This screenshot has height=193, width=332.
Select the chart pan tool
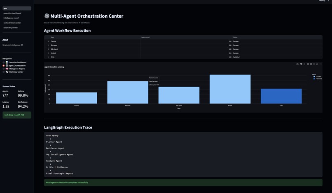click(304, 64)
